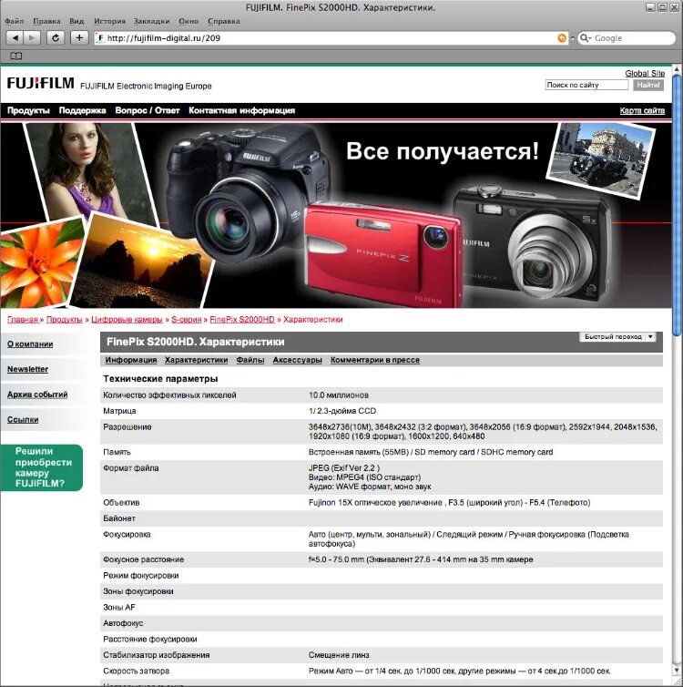Click the S-серия breadcrumb link
The image size is (683, 687).
coord(186,320)
